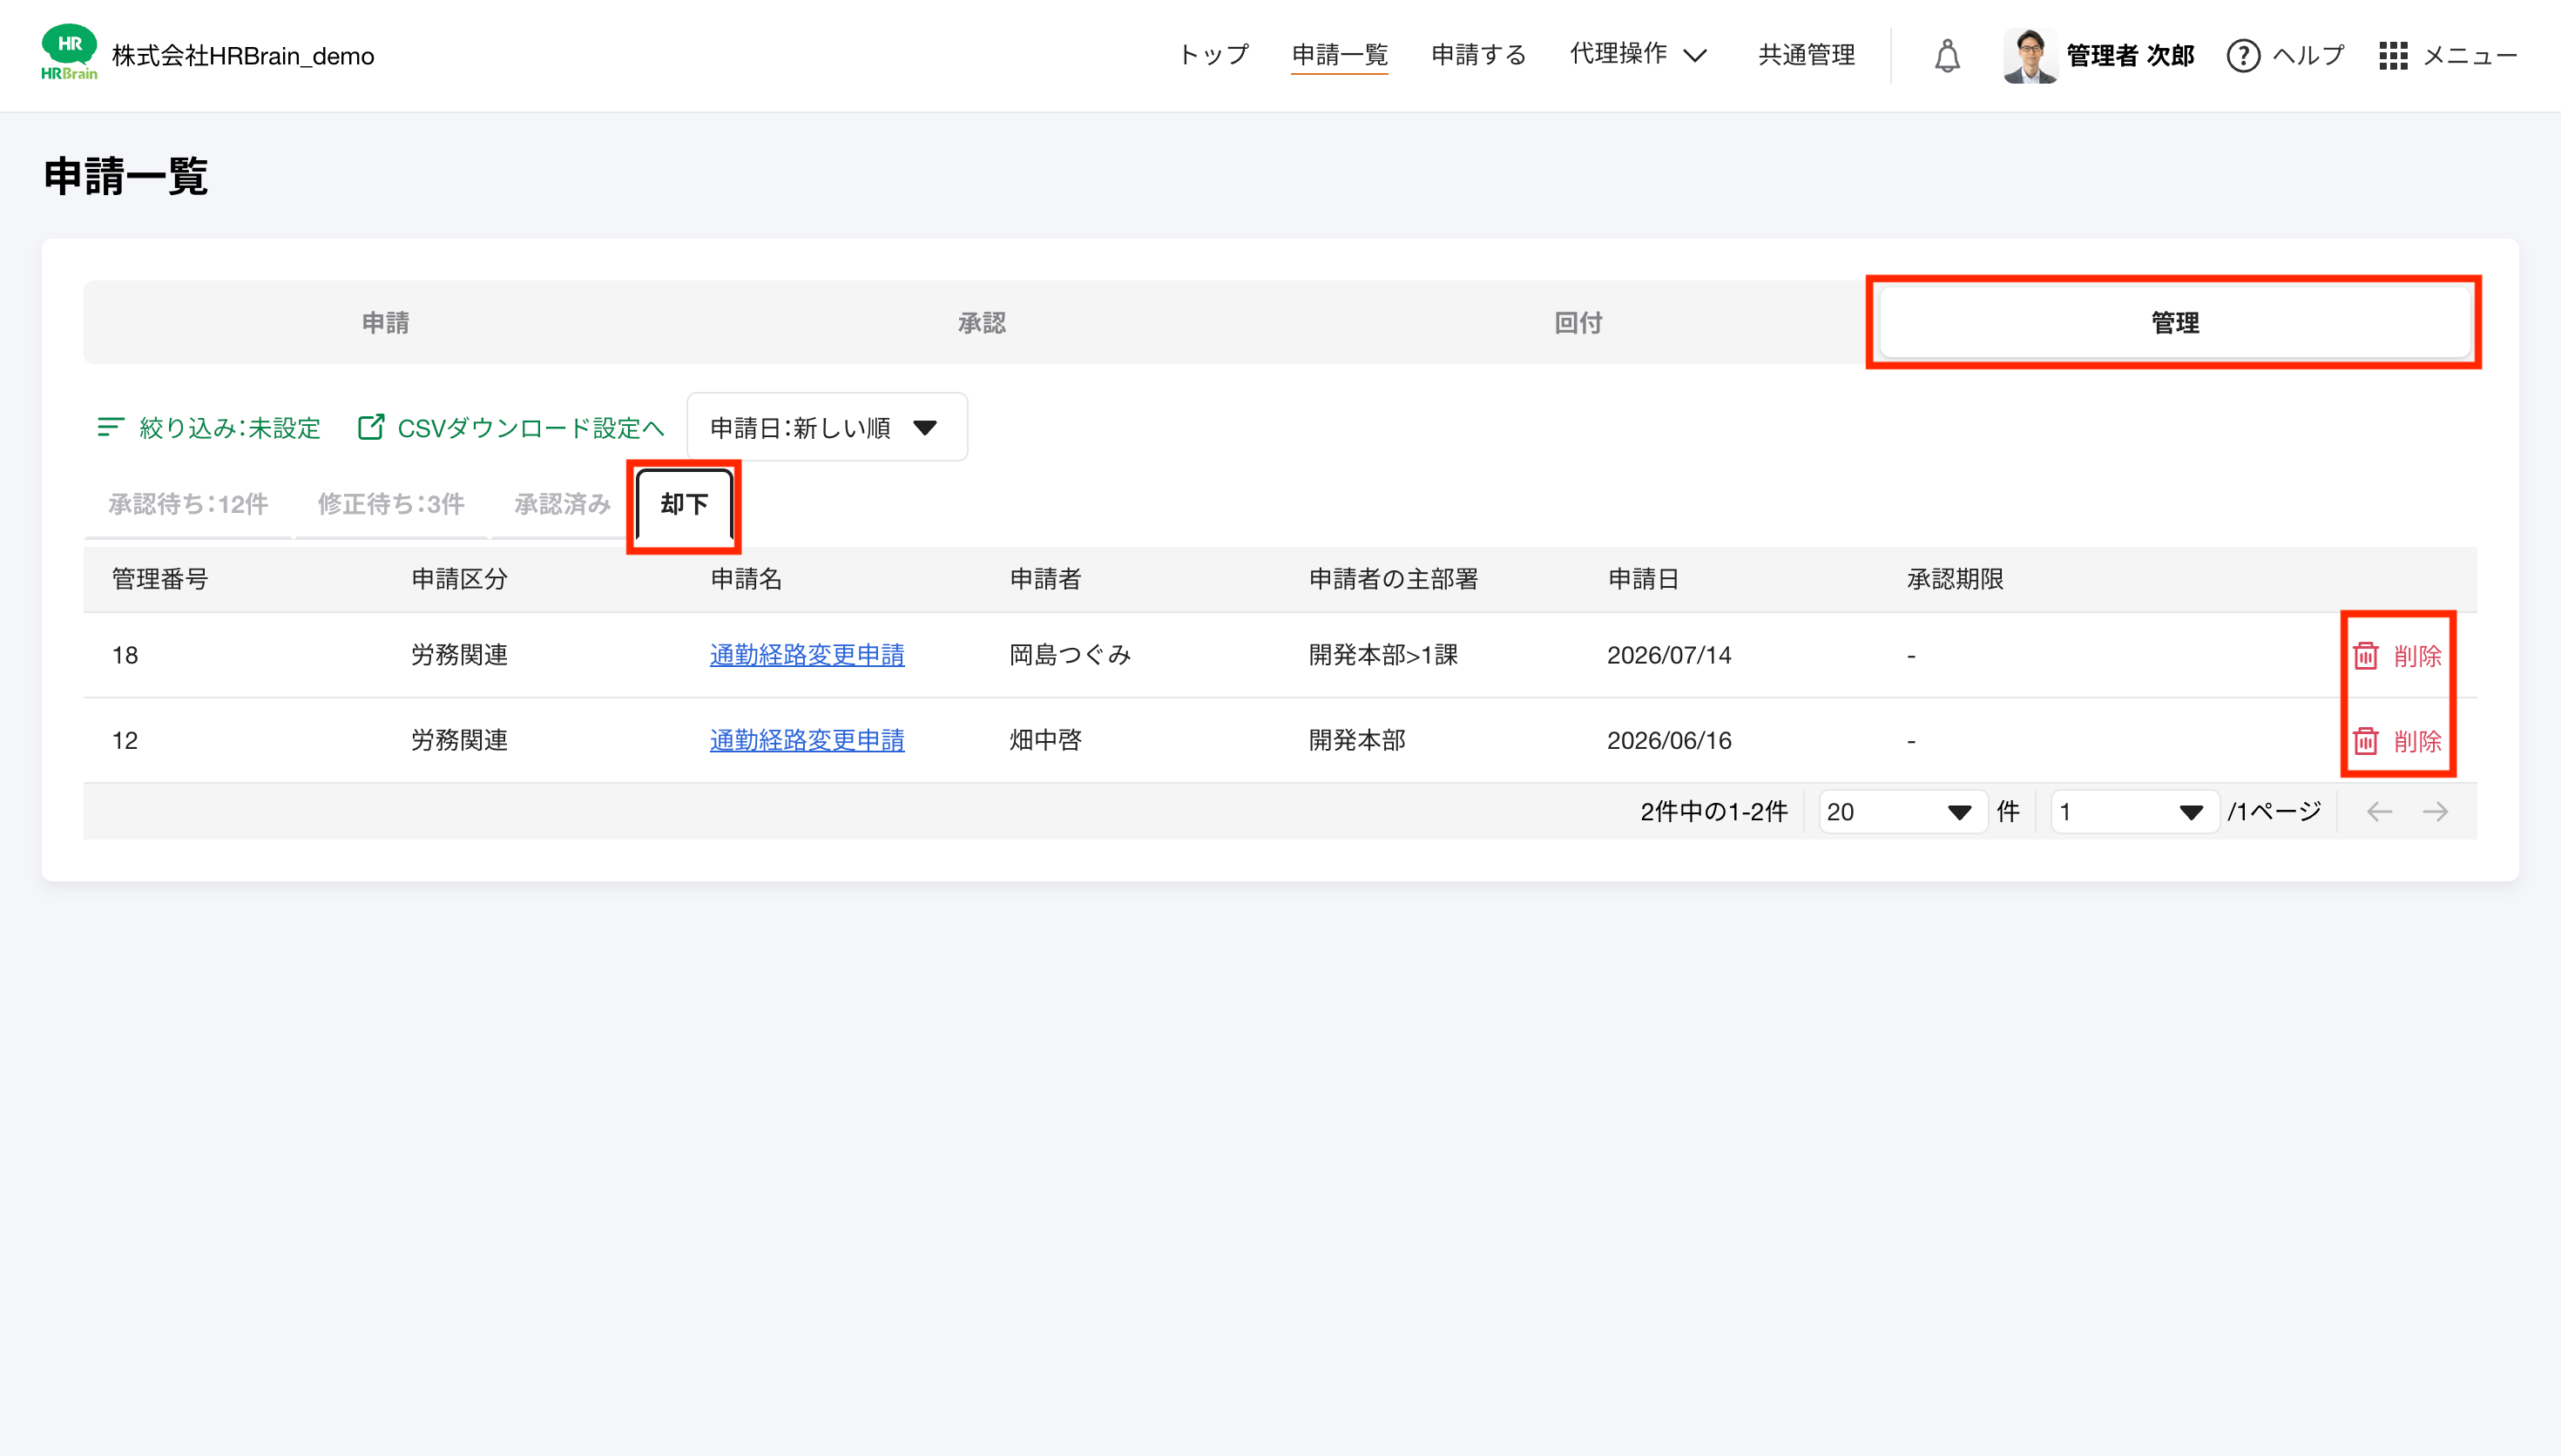The image size is (2561, 1456).
Task: Open the grid メニュー icon
Action: pos(2392,56)
